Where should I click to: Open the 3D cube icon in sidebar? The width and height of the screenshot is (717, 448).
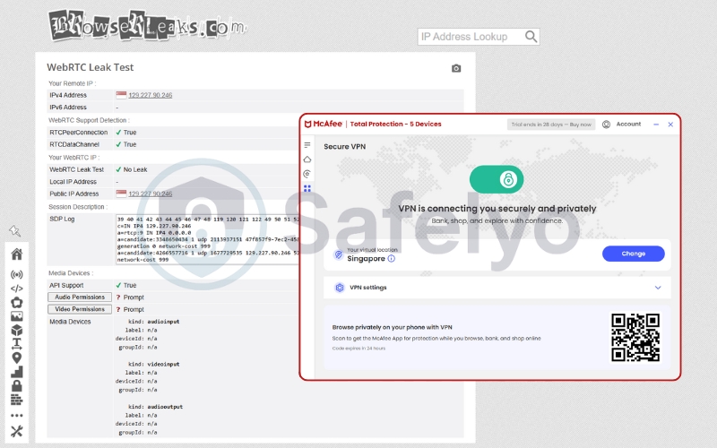[17, 330]
